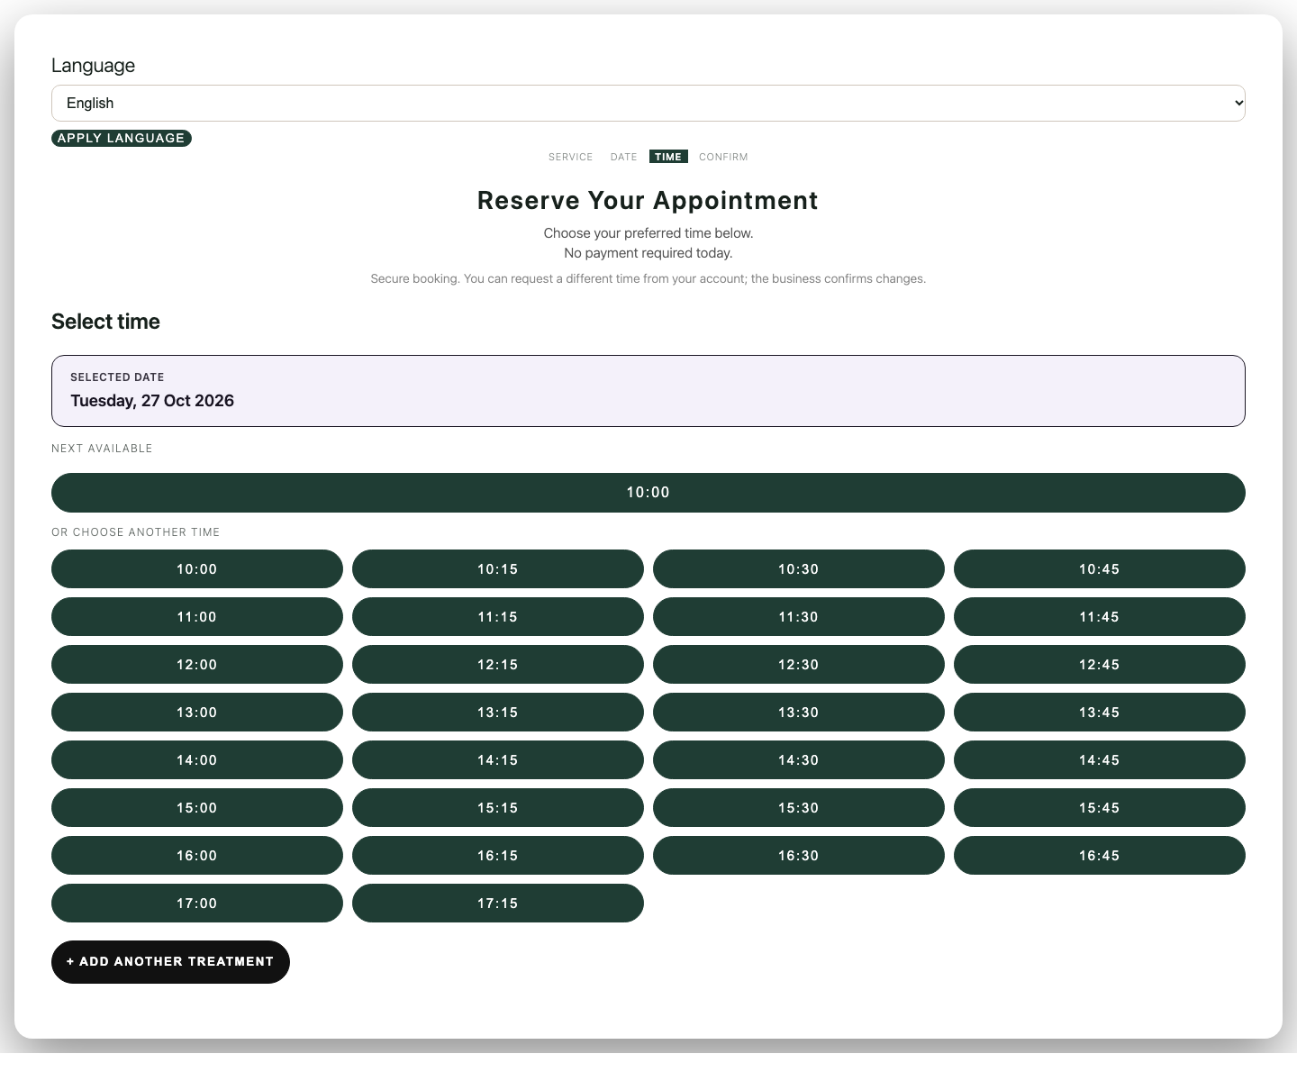Click the Apply Language button
The image size is (1297, 1081).
(x=122, y=138)
